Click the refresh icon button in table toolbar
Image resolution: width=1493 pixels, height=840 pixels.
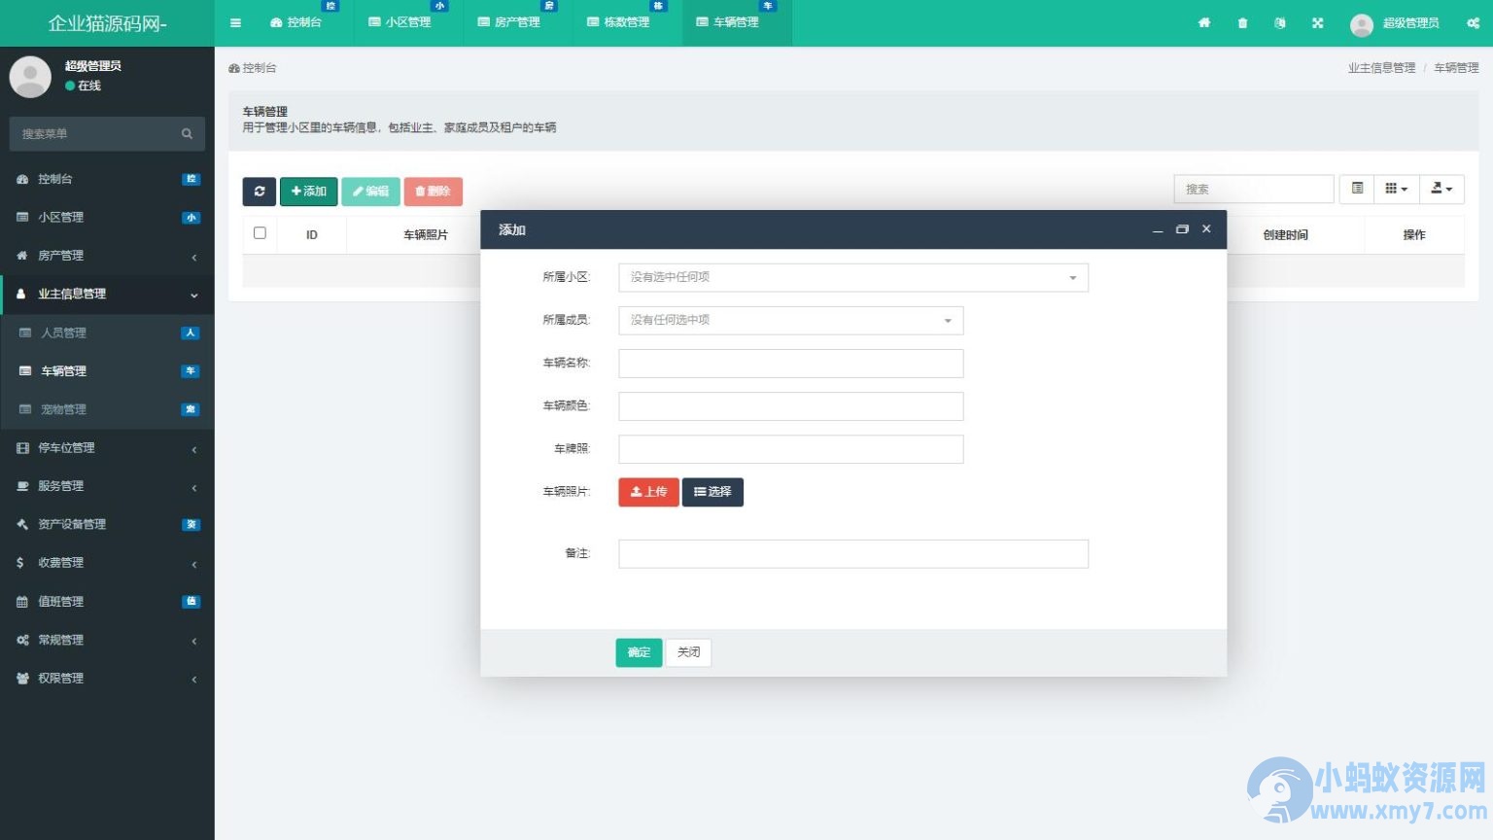point(259,192)
